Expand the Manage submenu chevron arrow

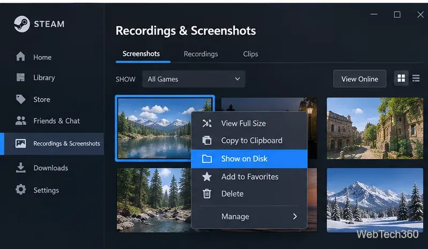pyautogui.click(x=295, y=216)
